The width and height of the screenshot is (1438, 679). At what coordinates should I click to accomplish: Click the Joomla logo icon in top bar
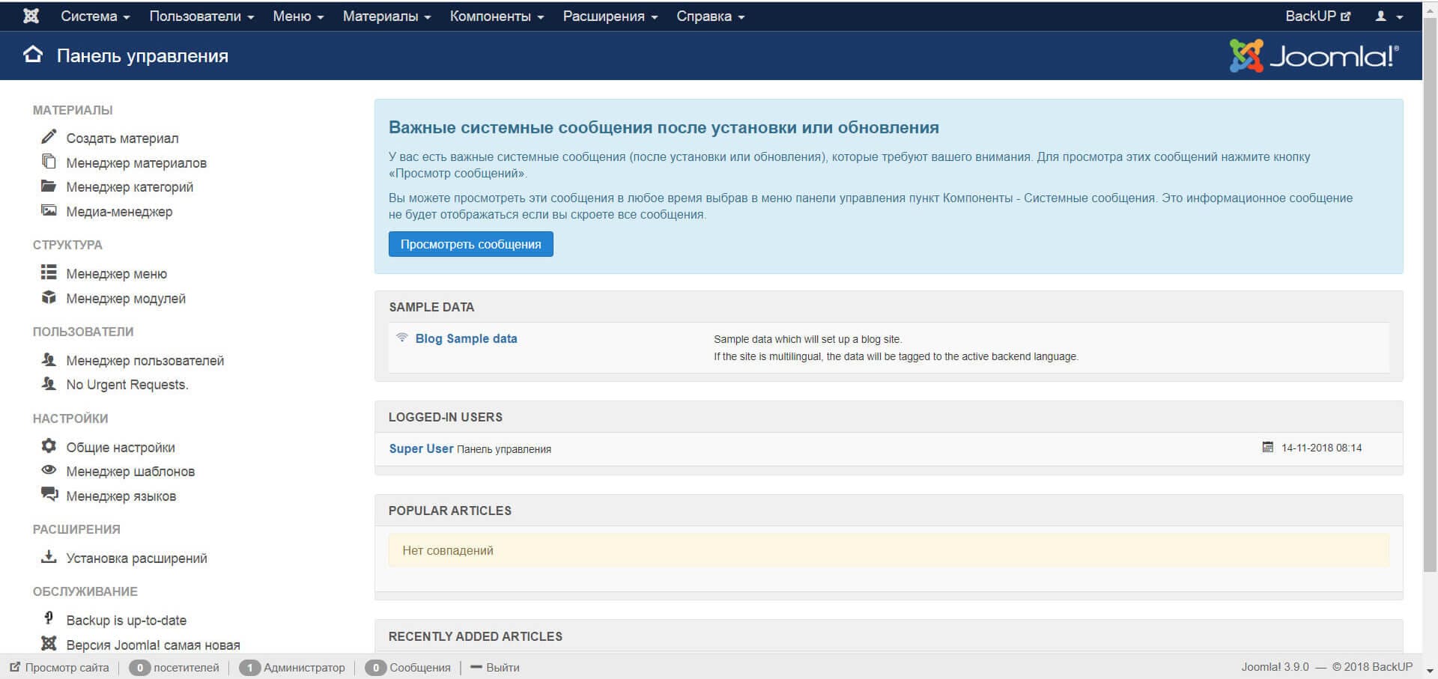[31, 16]
